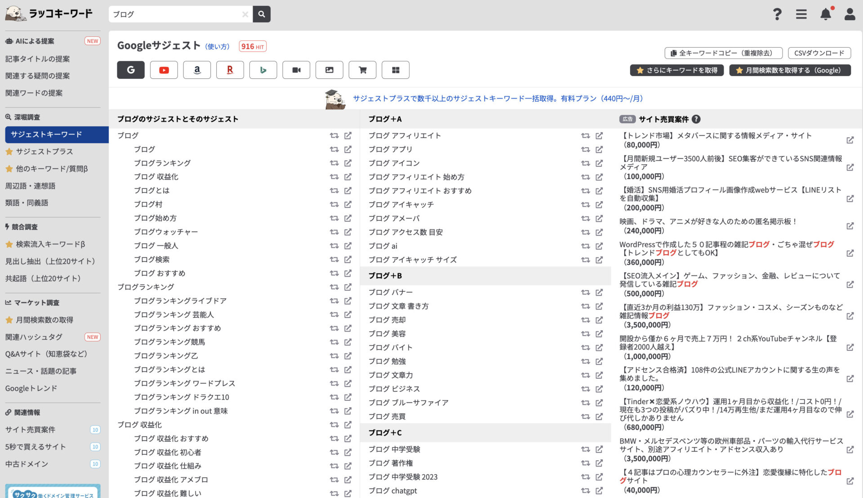Re-search icon for ブログ ai
The image size is (863, 498).
click(585, 246)
